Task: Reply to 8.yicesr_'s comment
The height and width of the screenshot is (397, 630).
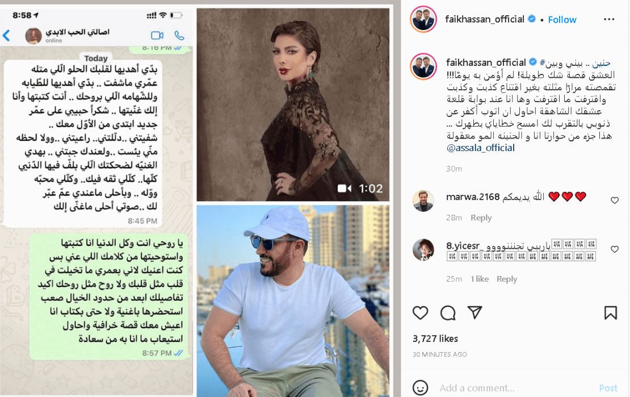Action: pos(507,279)
